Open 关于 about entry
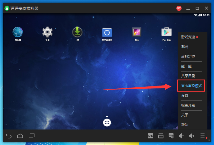The height and width of the screenshot is (145, 214). tap(185, 115)
